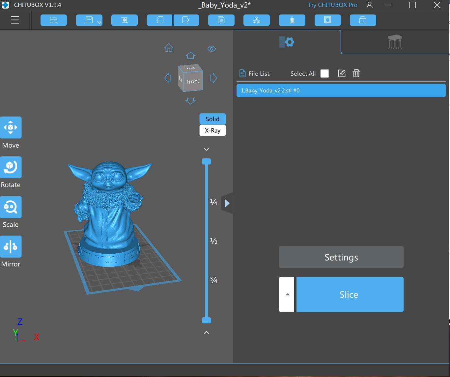Viewport: 450px width, 377px height.
Task: Select the Mirror tool
Action: (11, 247)
